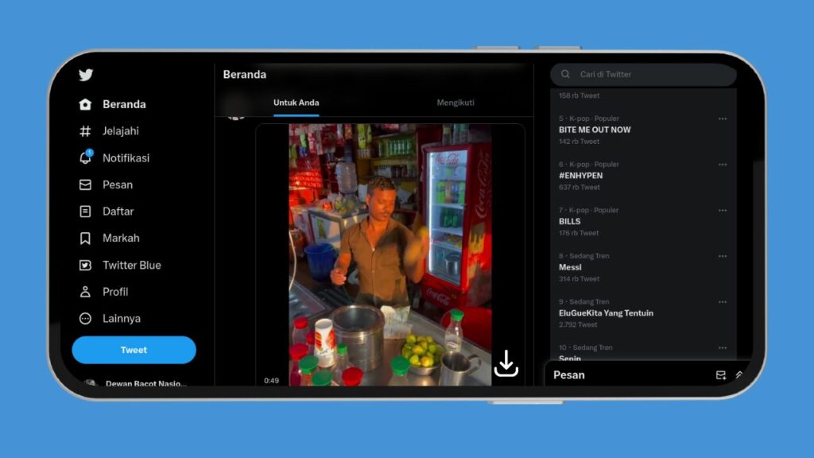Expand the Pesan panel with its arrow
Viewport: 814px width, 458px height.
(739, 375)
